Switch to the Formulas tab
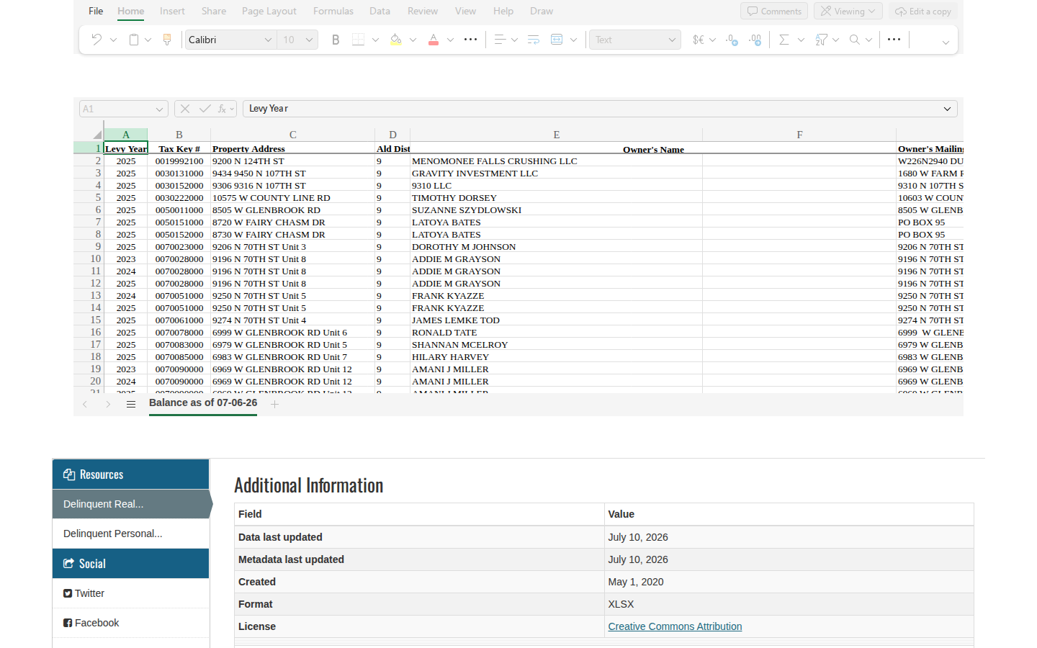The image size is (1037, 648). (x=333, y=12)
